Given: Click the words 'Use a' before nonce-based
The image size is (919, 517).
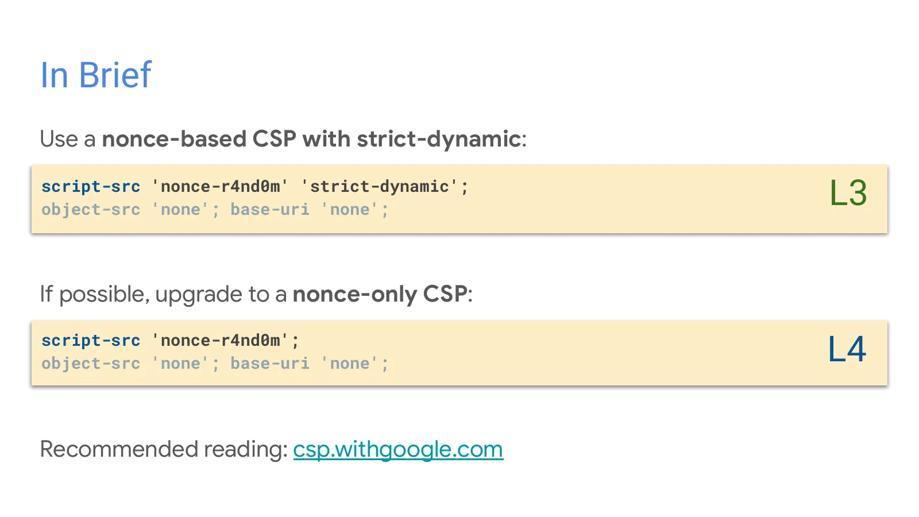Looking at the screenshot, I should tap(68, 139).
